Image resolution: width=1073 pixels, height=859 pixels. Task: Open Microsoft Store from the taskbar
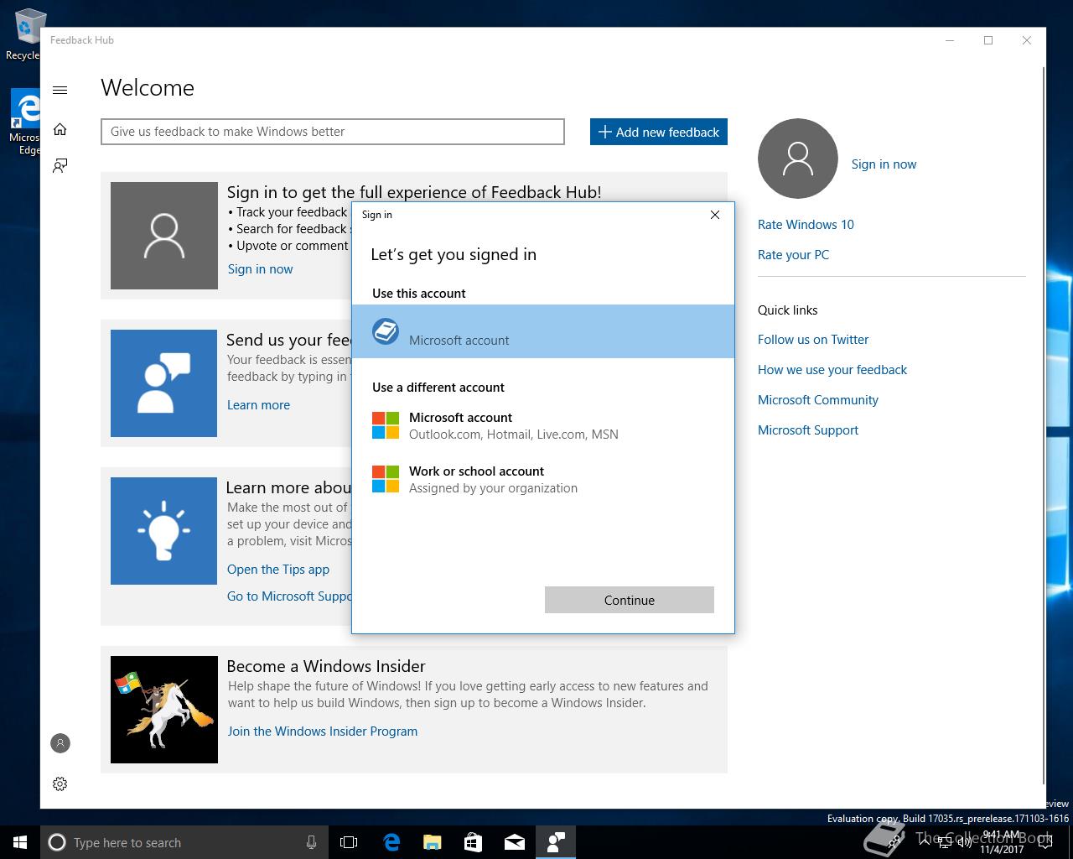474,842
